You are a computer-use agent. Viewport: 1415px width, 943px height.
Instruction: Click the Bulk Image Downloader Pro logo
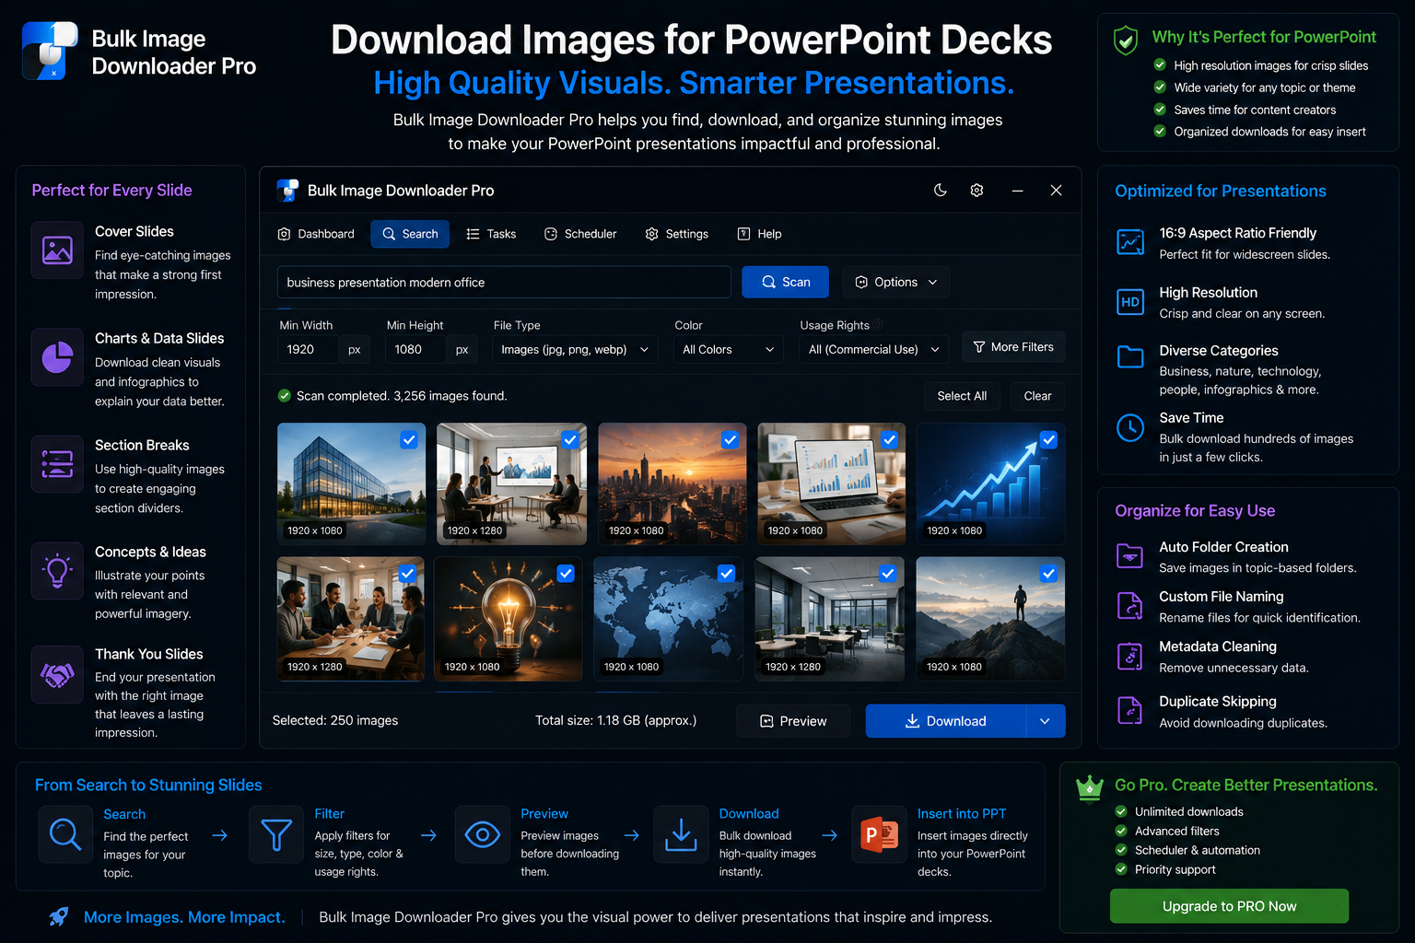pyautogui.click(x=50, y=51)
